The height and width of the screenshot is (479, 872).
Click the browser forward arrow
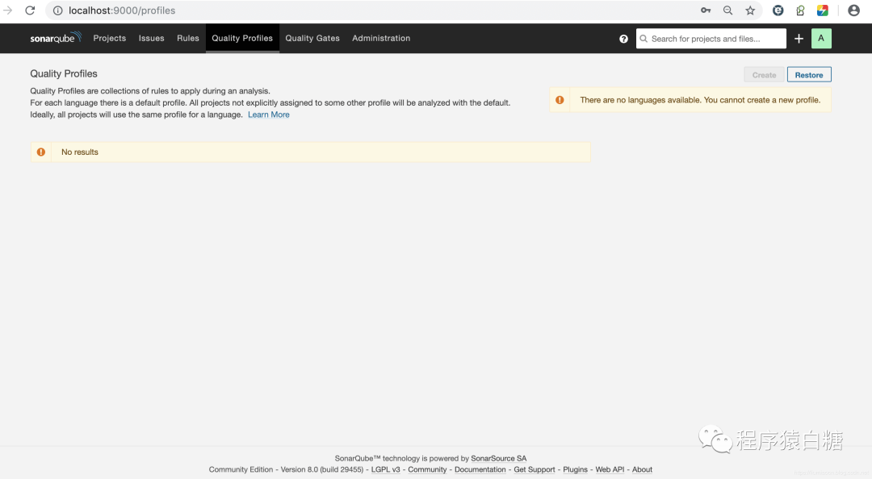[8, 10]
